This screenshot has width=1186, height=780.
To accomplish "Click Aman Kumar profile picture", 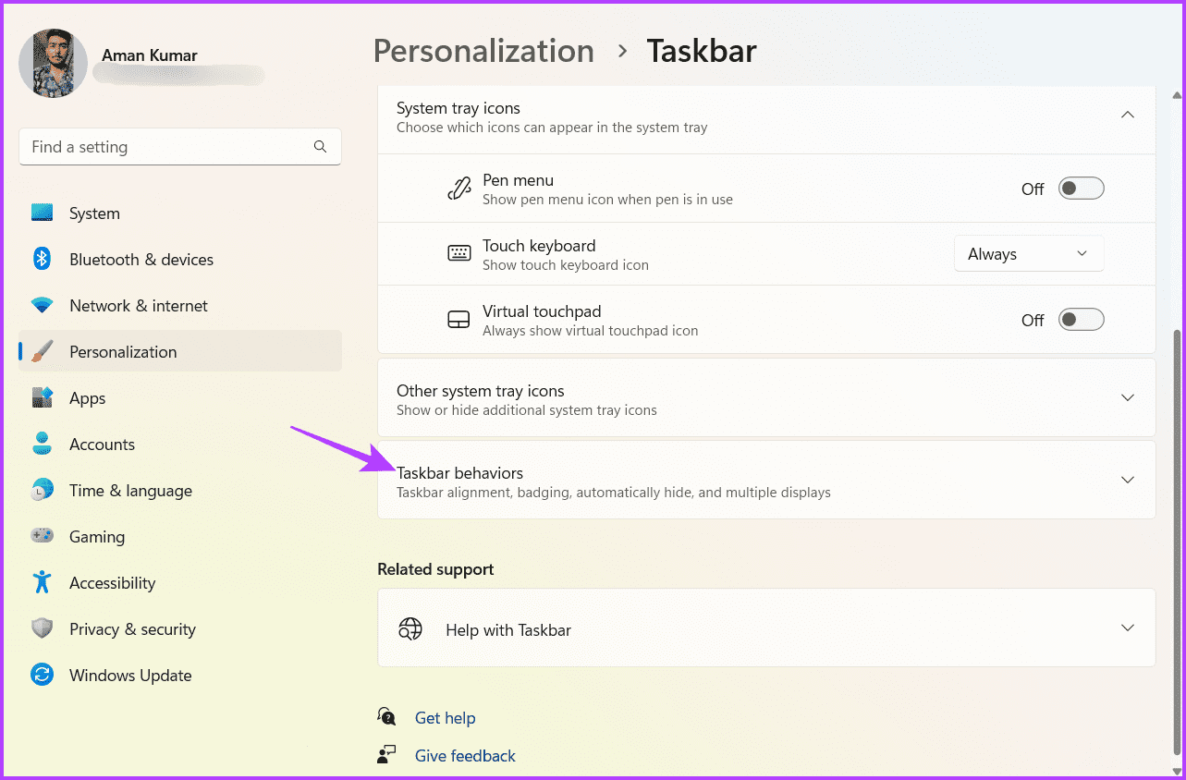I will pyautogui.click(x=53, y=63).
